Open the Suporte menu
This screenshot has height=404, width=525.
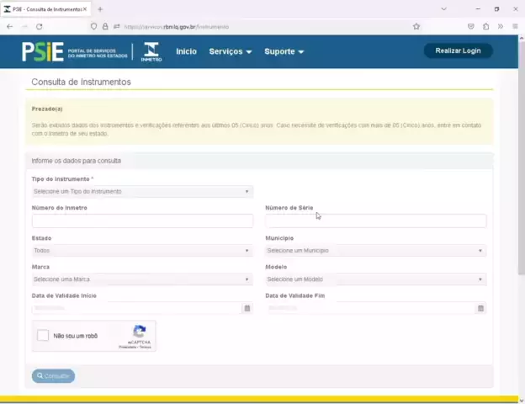click(284, 51)
